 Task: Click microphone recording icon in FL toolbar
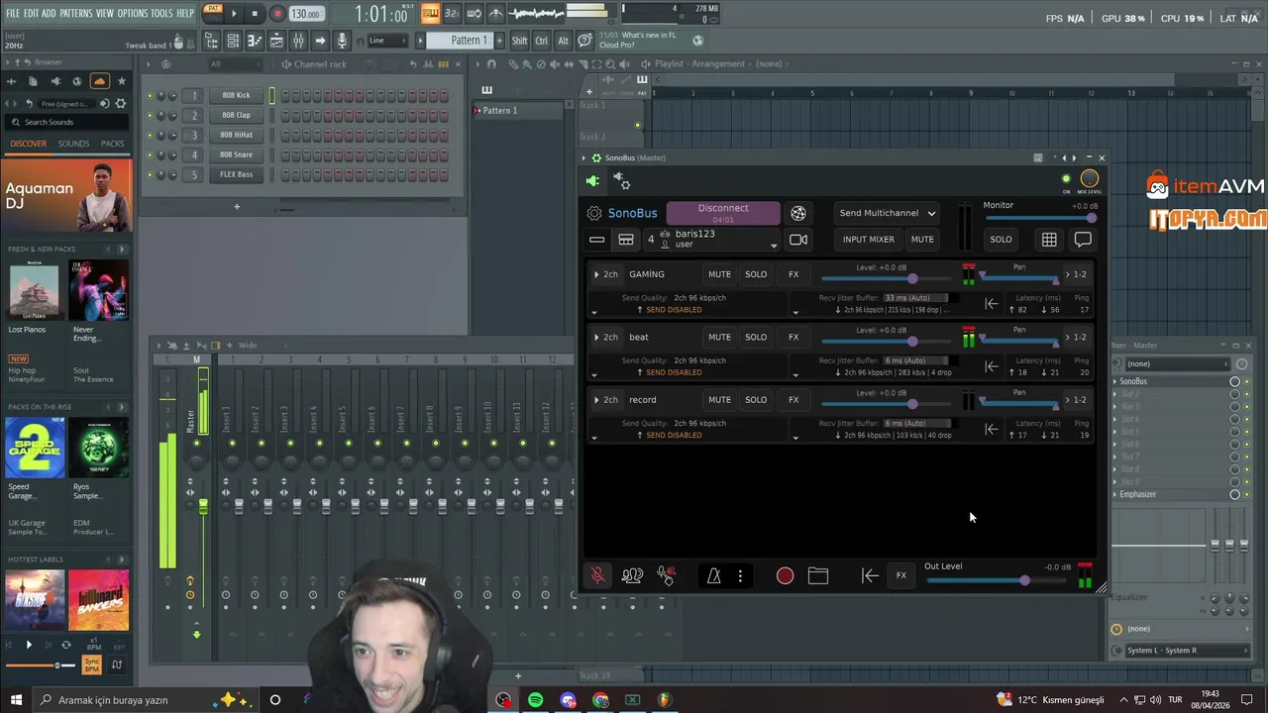342,41
